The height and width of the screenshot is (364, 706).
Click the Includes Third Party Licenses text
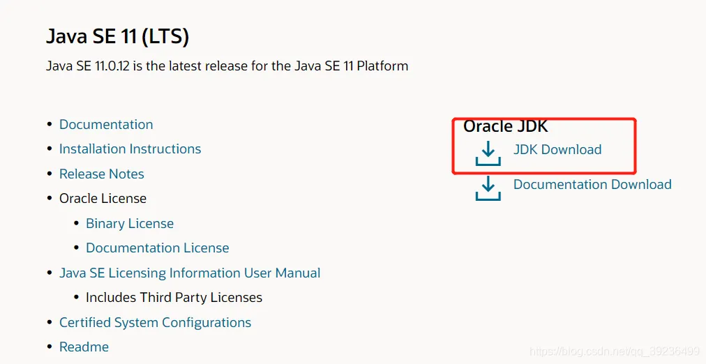point(174,298)
